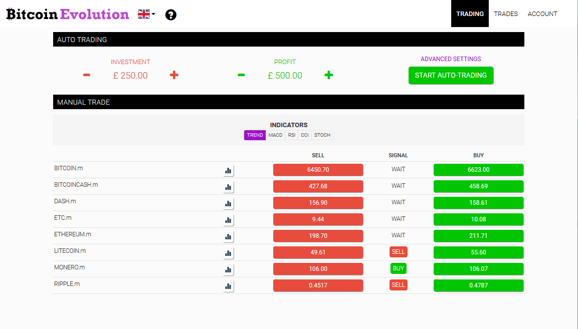This screenshot has width=578, height=329.
Task: Decrease profit with the green minus icon
Action: point(241,75)
